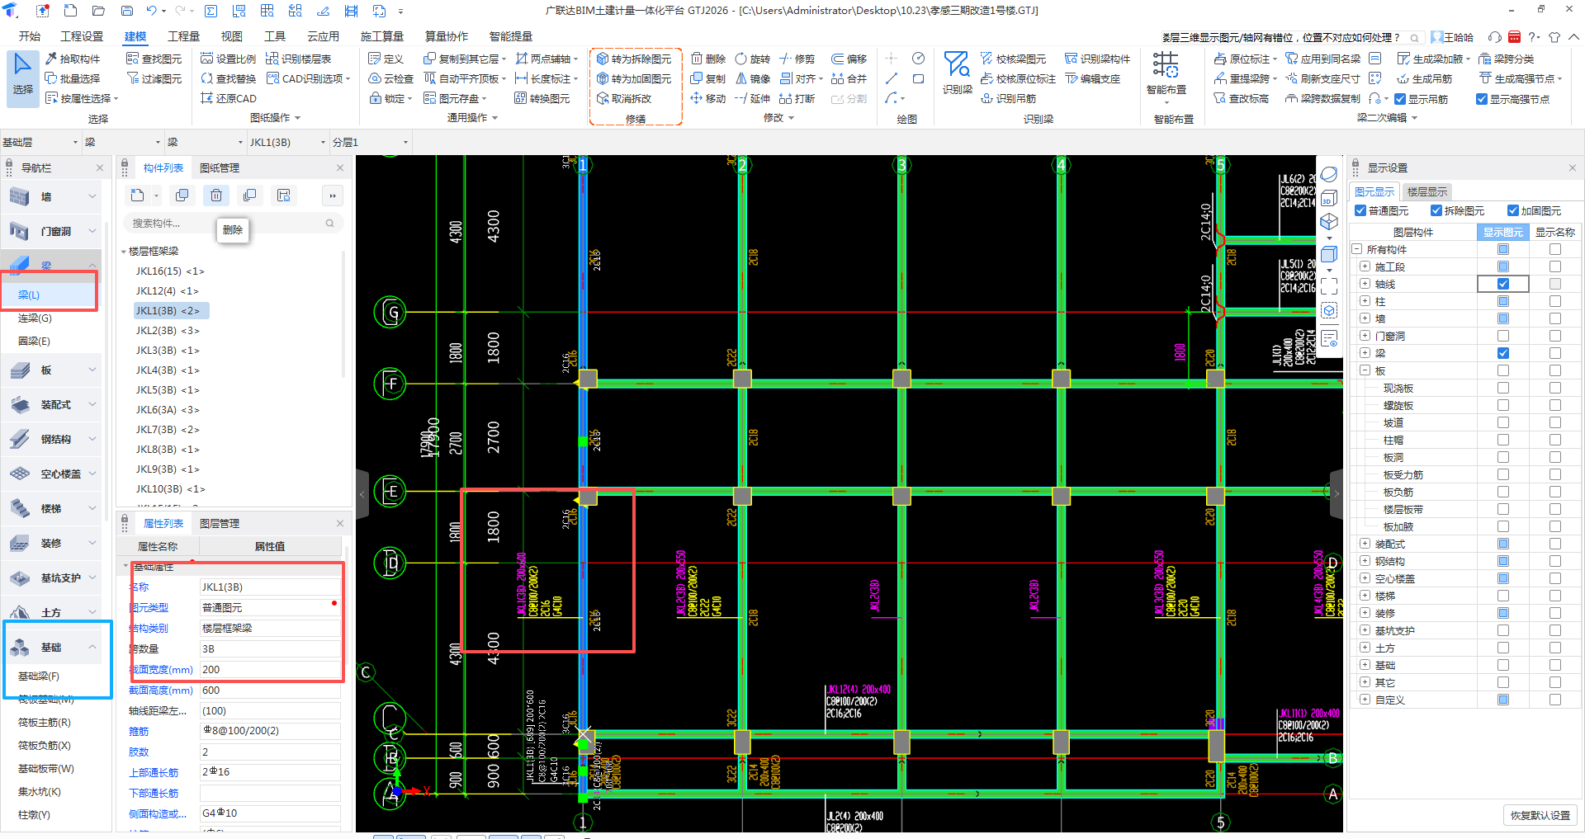Select 筏板主筋(R) in the navigation bar
This screenshot has height=839, width=1585.
[45, 722]
